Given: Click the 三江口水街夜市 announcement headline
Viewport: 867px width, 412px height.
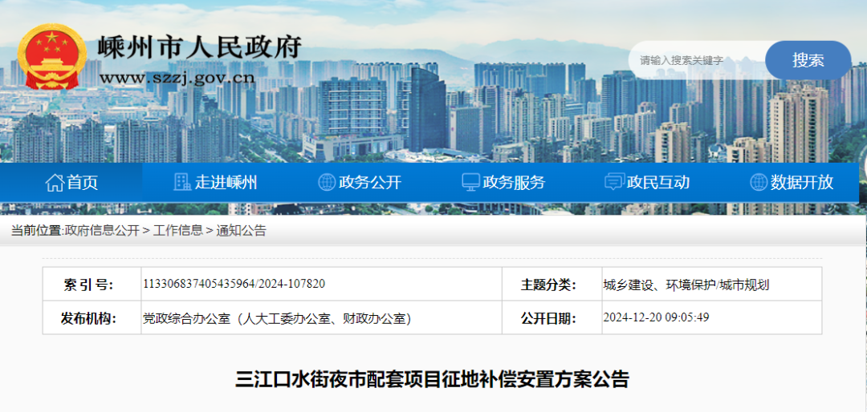Looking at the screenshot, I should [433, 379].
